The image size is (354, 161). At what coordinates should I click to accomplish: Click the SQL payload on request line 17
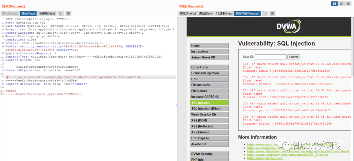(73, 77)
